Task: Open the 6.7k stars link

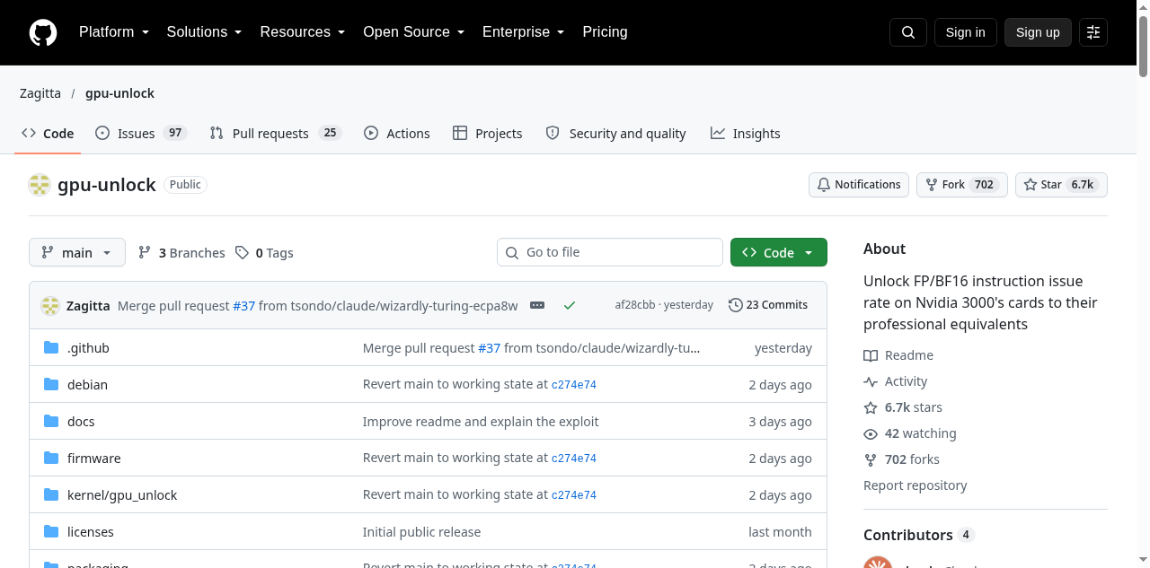Action: pos(903,407)
